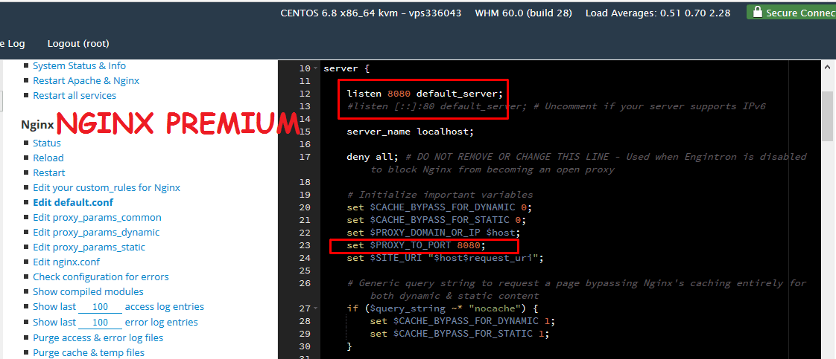Image resolution: width=836 pixels, height=359 pixels.
Task: Click Restart Apache & Nginx link
Action: click(x=86, y=81)
